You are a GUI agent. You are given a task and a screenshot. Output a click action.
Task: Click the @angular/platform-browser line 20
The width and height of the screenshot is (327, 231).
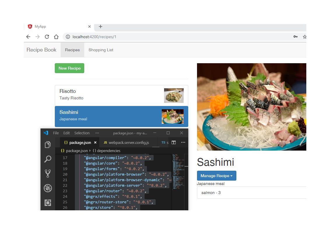[126, 174]
